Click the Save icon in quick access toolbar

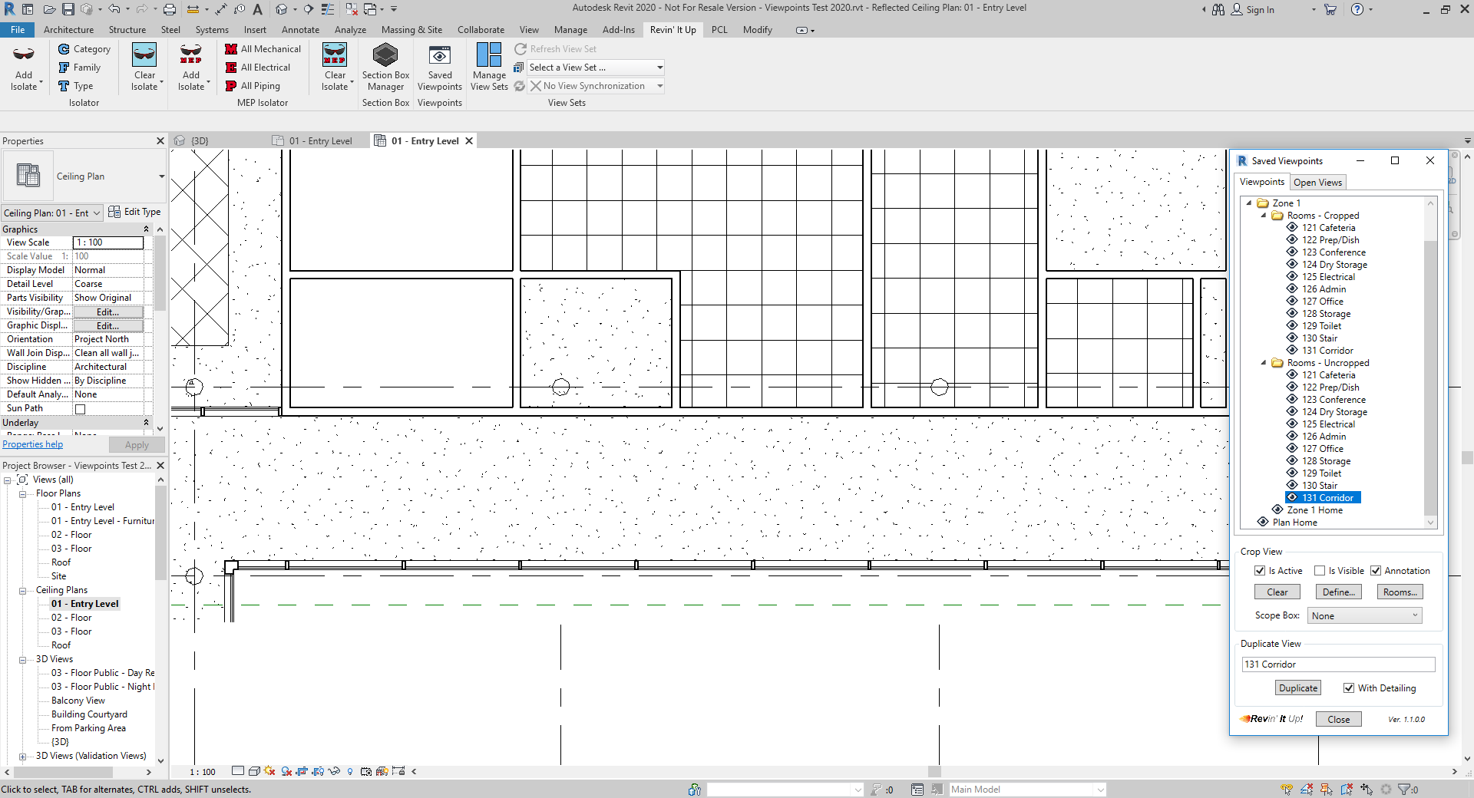pos(68,9)
